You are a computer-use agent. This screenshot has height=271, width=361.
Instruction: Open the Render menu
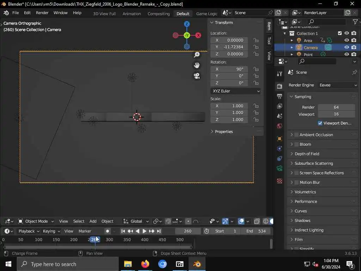click(42, 13)
